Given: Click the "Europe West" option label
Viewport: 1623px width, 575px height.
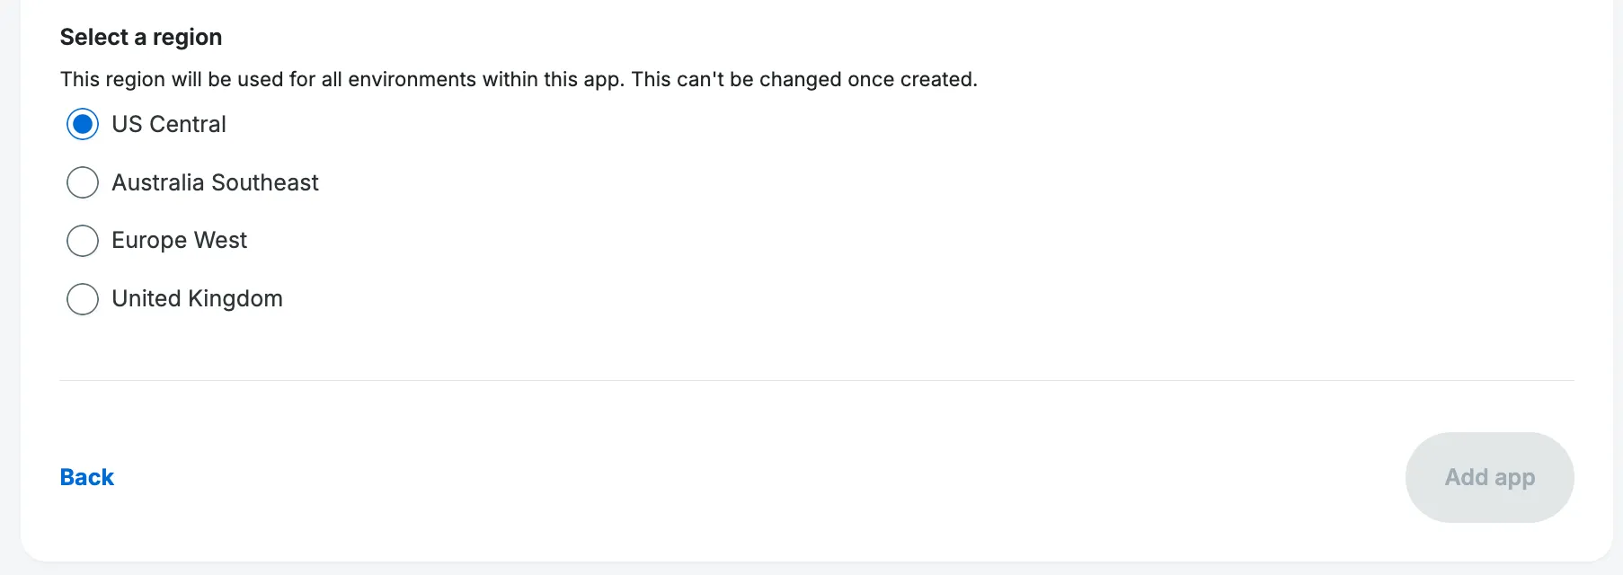Looking at the screenshot, I should click(x=179, y=241).
